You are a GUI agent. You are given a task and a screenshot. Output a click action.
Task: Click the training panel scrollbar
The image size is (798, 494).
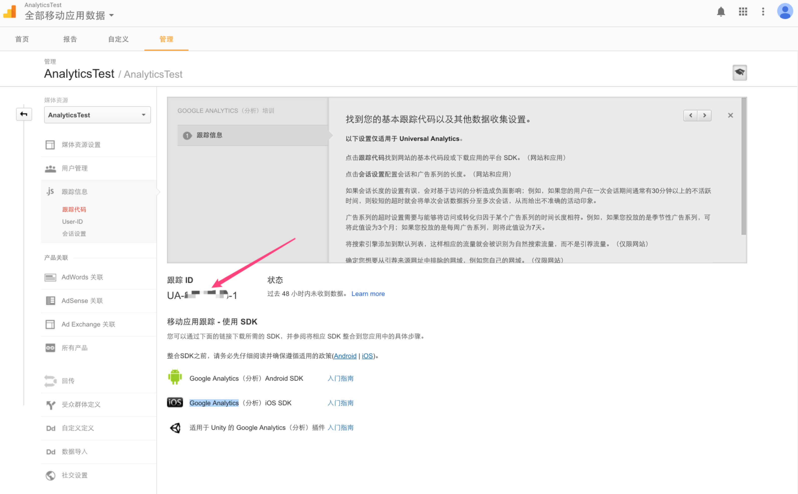click(x=744, y=166)
